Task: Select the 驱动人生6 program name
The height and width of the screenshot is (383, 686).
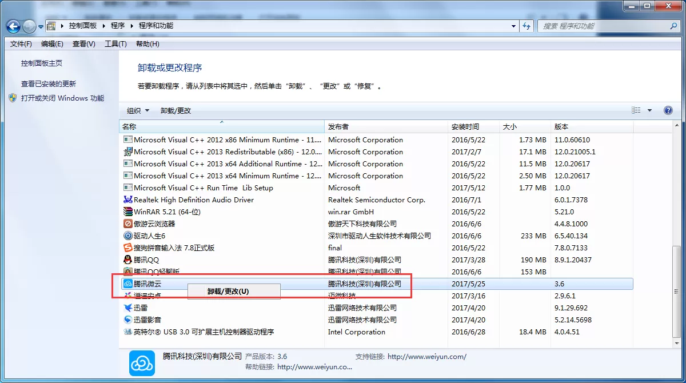Action: [x=149, y=236]
